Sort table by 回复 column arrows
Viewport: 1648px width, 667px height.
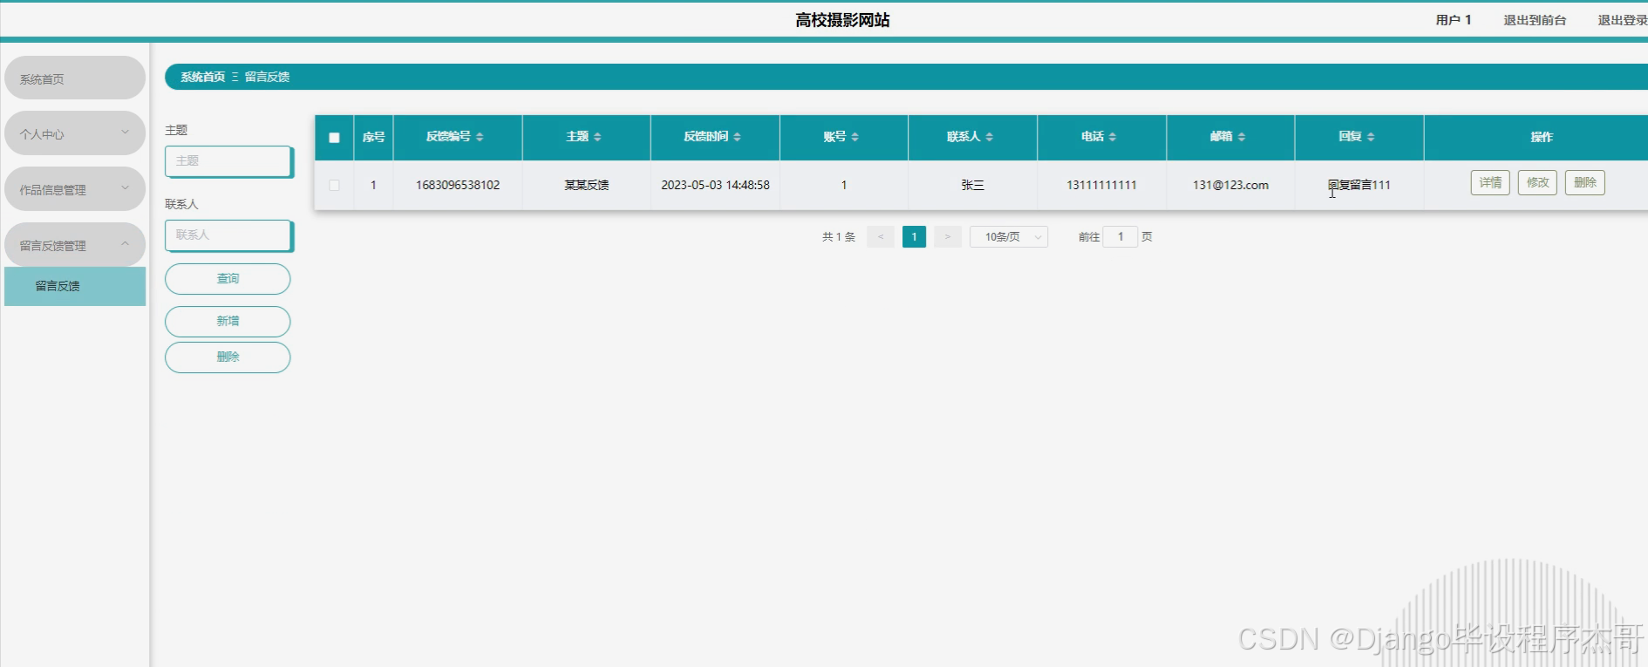coord(1370,137)
